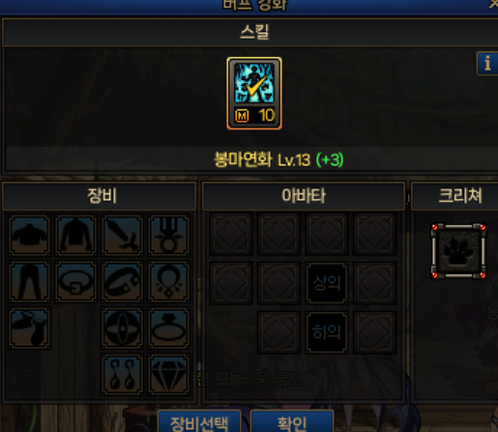Select the round sub-equipment slot
Screen dimensions: 498x432
[x=122, y=329]
